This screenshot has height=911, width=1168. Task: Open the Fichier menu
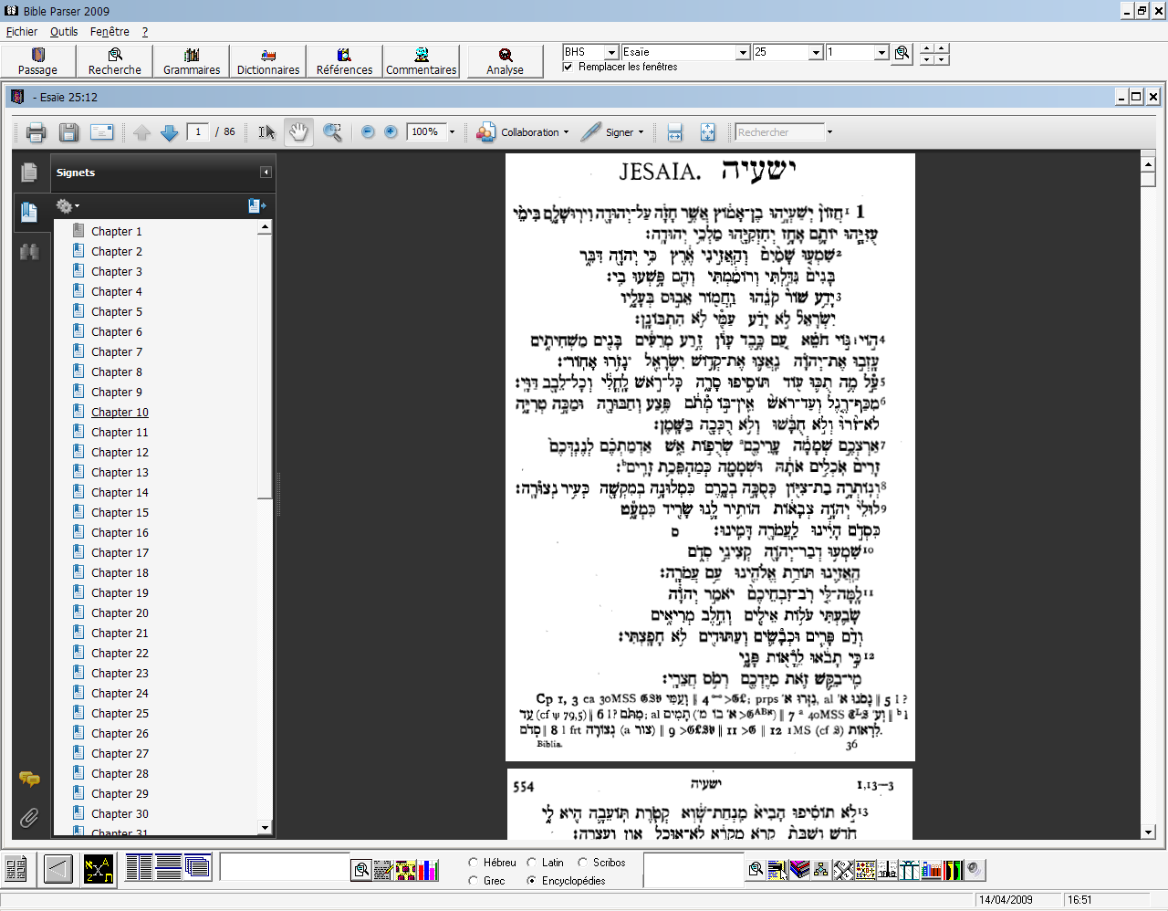click(22, 32)
